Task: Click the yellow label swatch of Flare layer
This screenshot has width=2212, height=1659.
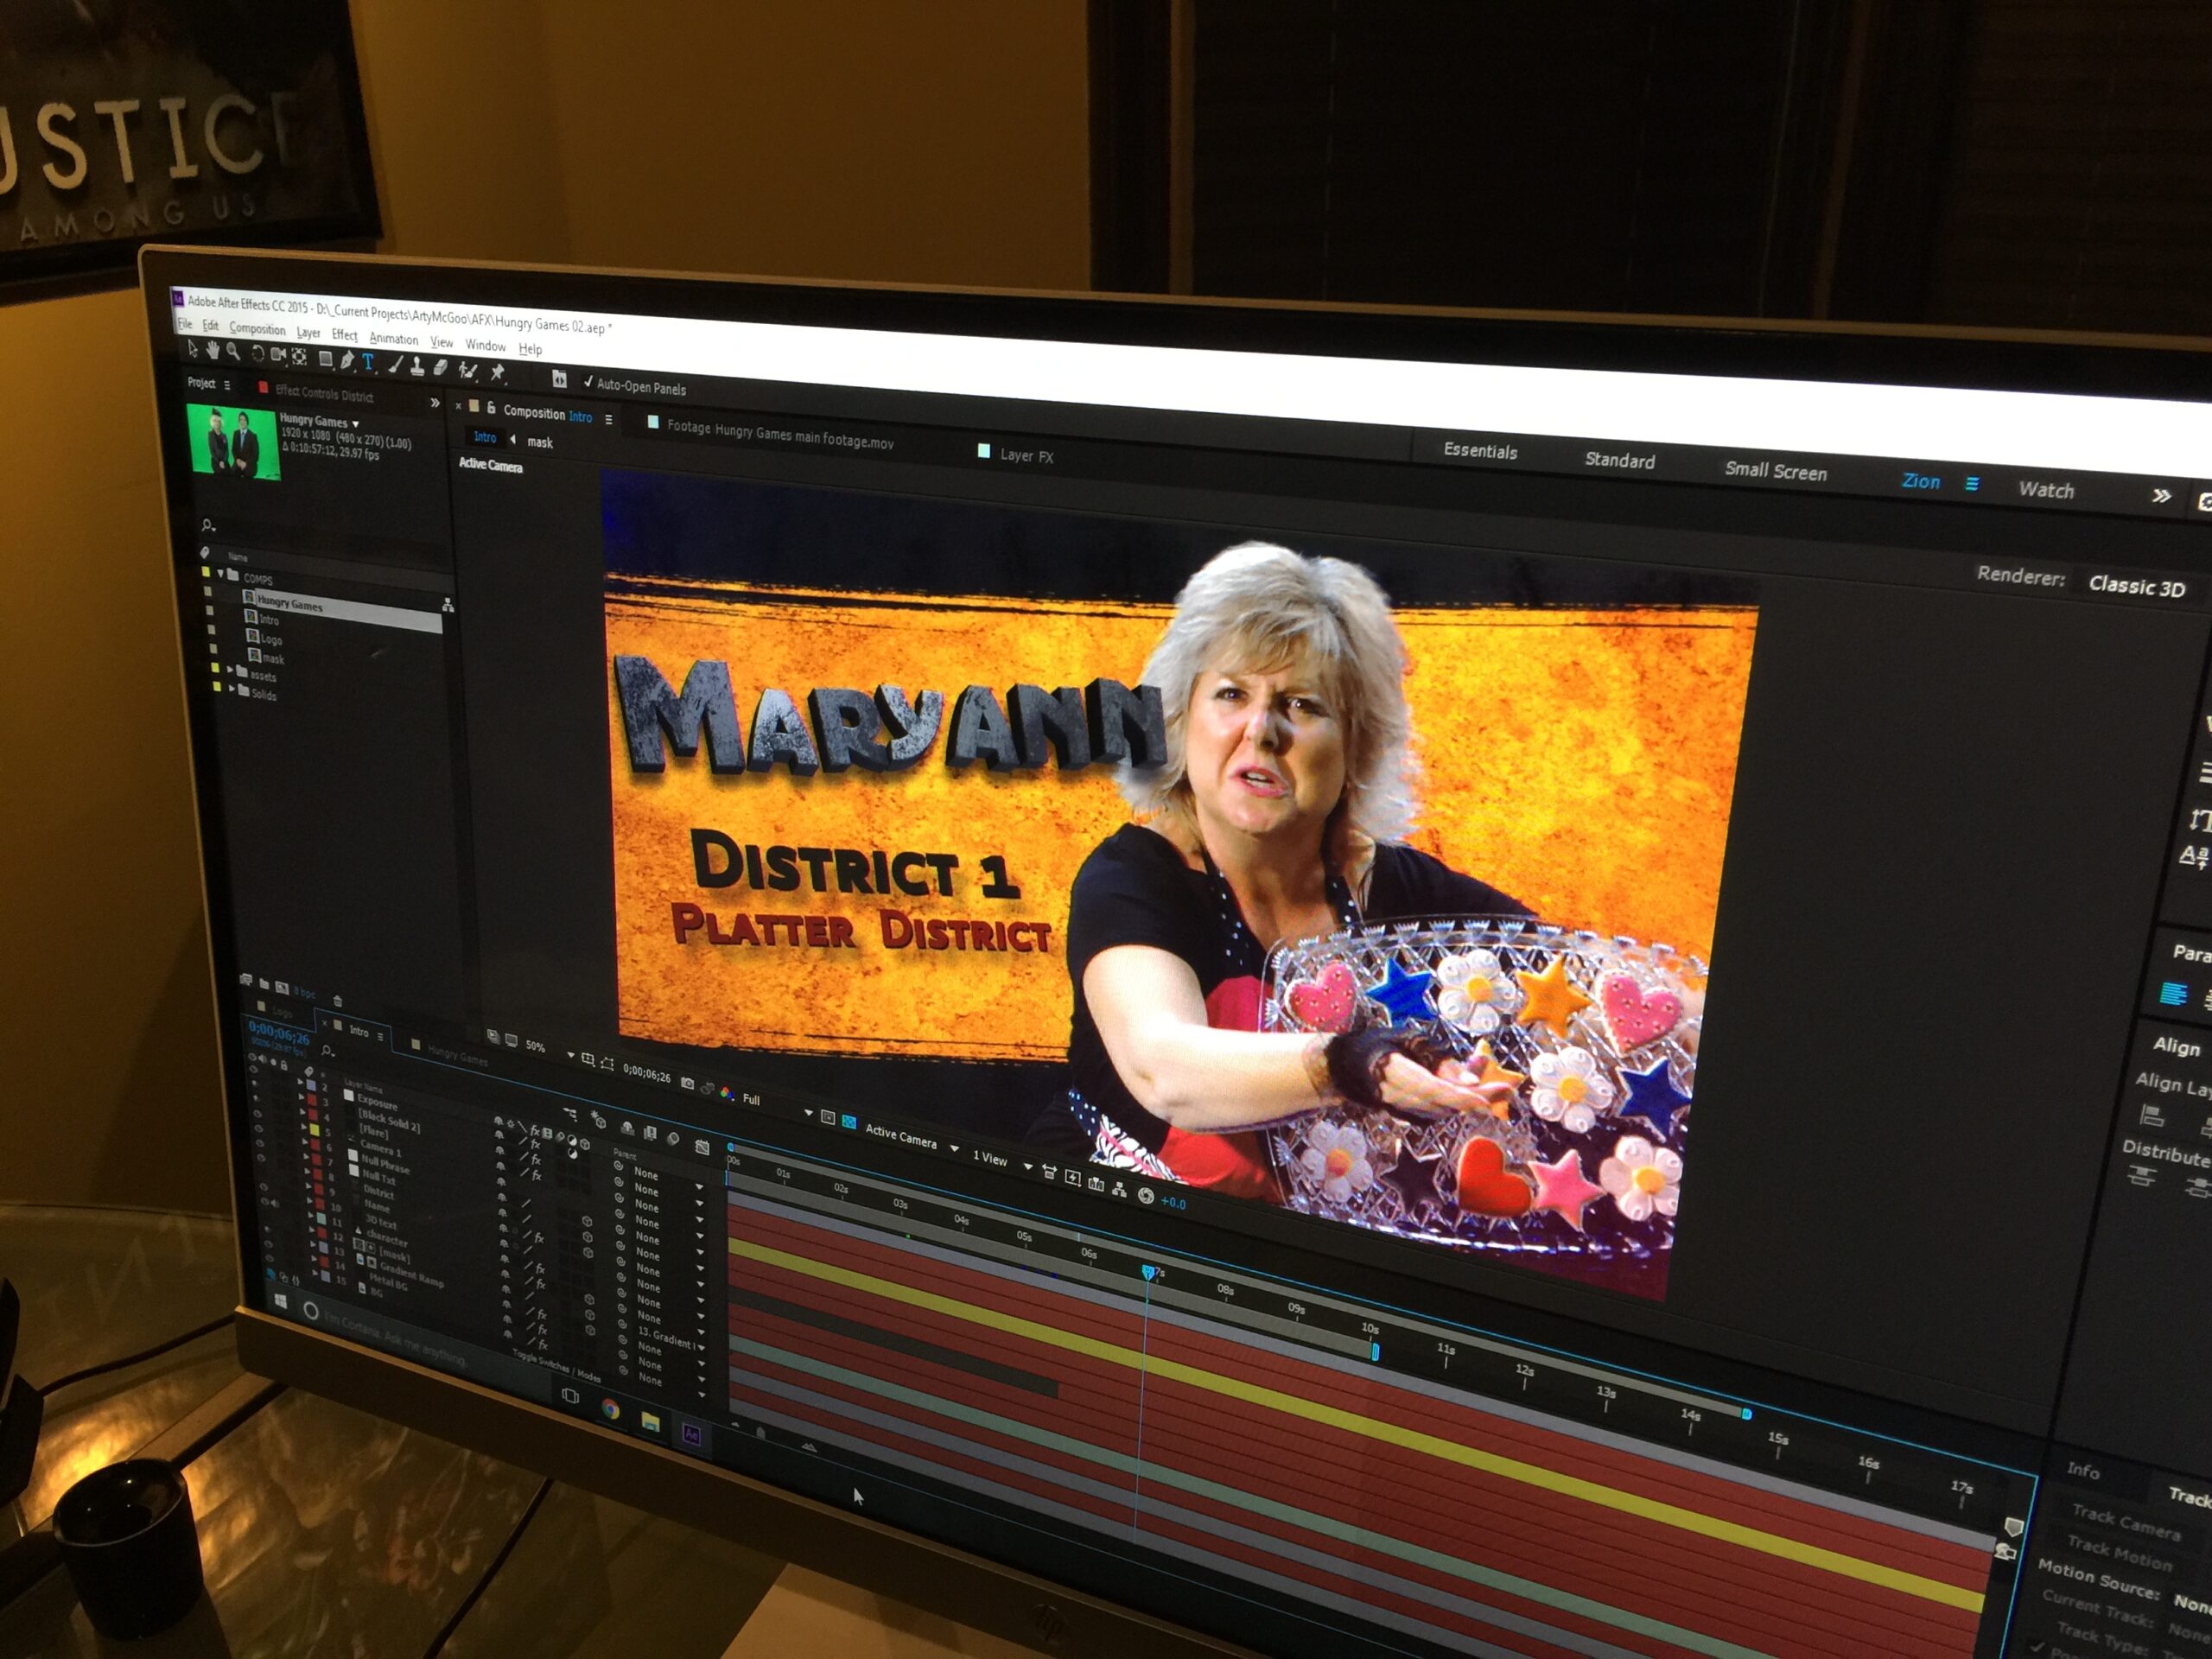Action: pos(315,1130)
